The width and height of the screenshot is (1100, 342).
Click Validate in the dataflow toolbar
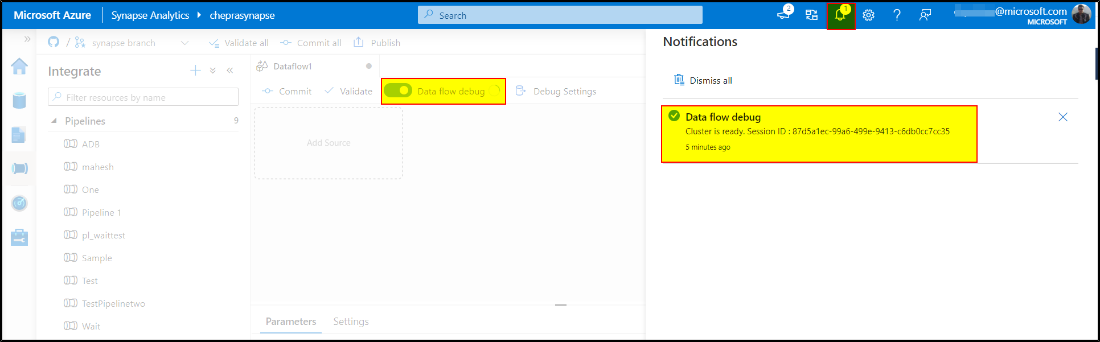[348, 91]
